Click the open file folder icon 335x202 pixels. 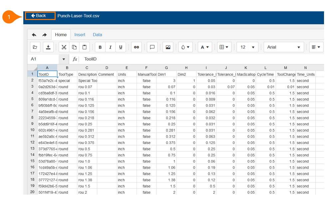pyautogui.click(x=35, y=47)
